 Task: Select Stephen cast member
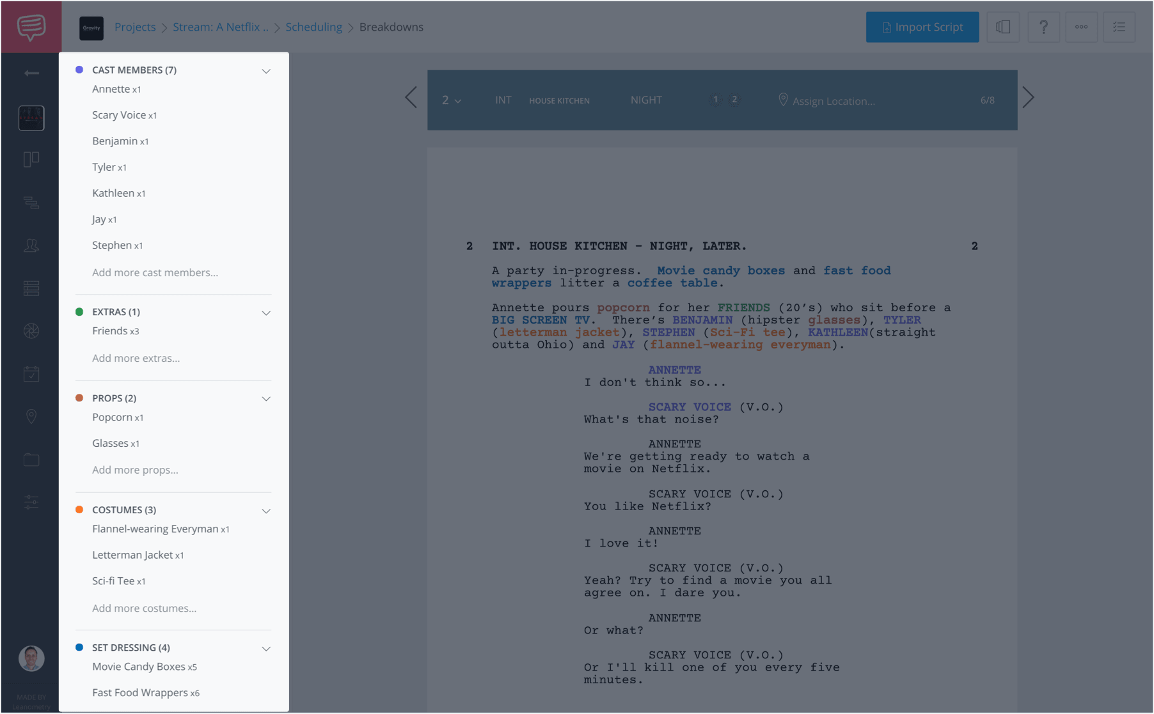tap(118, 245)
